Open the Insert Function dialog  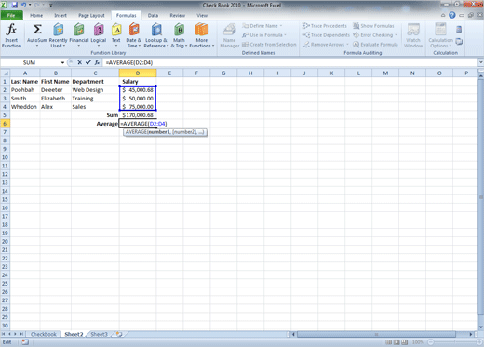11,35
